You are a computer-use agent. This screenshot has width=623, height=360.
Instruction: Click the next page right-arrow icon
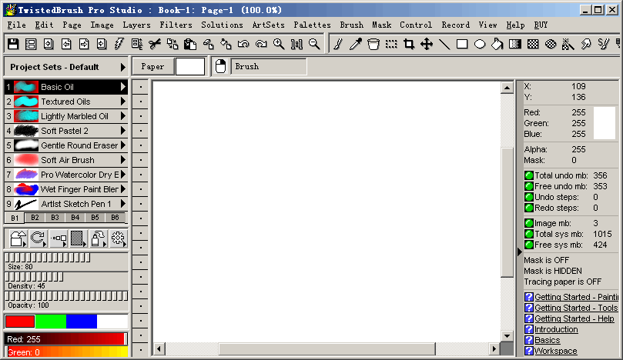tap(84, 44)
